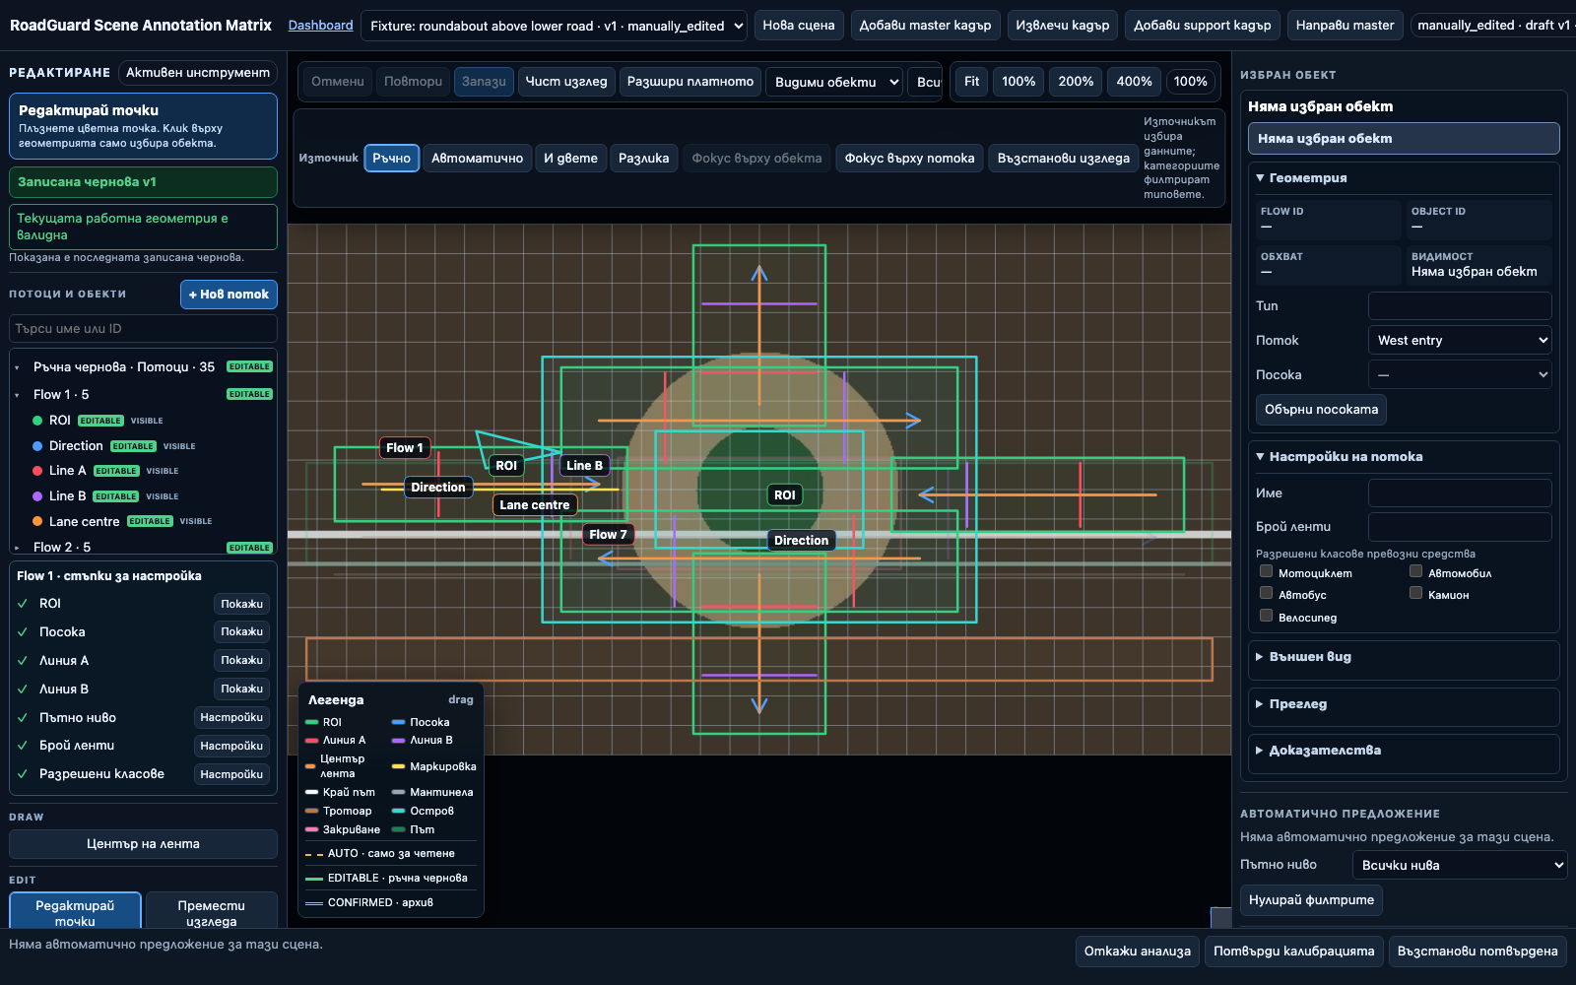Click Нова сцена button

pyautogui.click(x=798, y=26)
